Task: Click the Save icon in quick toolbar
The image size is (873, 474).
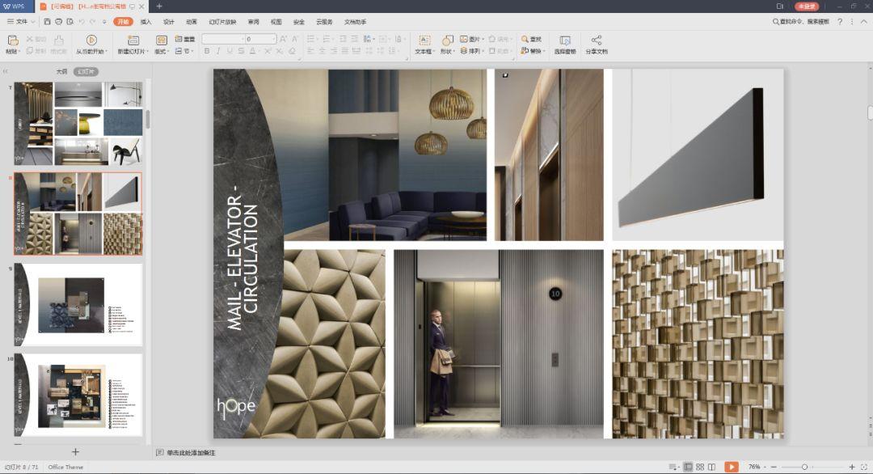Action: (47, 22)
